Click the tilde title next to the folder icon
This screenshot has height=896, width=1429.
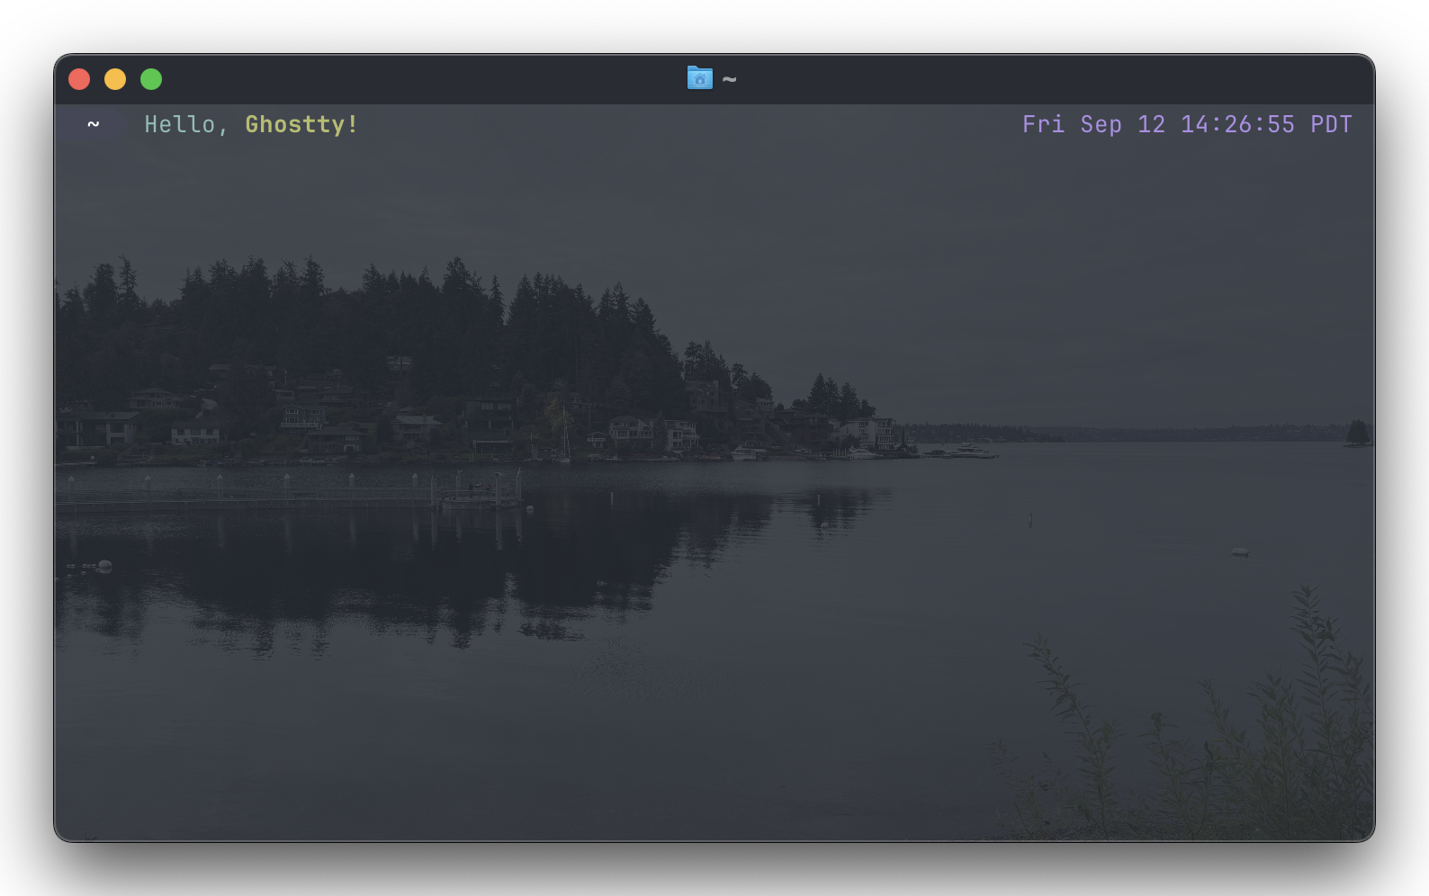click(730, 79)
